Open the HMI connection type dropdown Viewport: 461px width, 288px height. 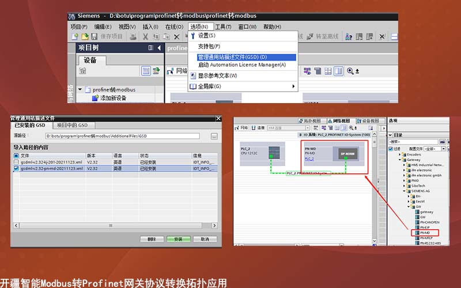308,128
